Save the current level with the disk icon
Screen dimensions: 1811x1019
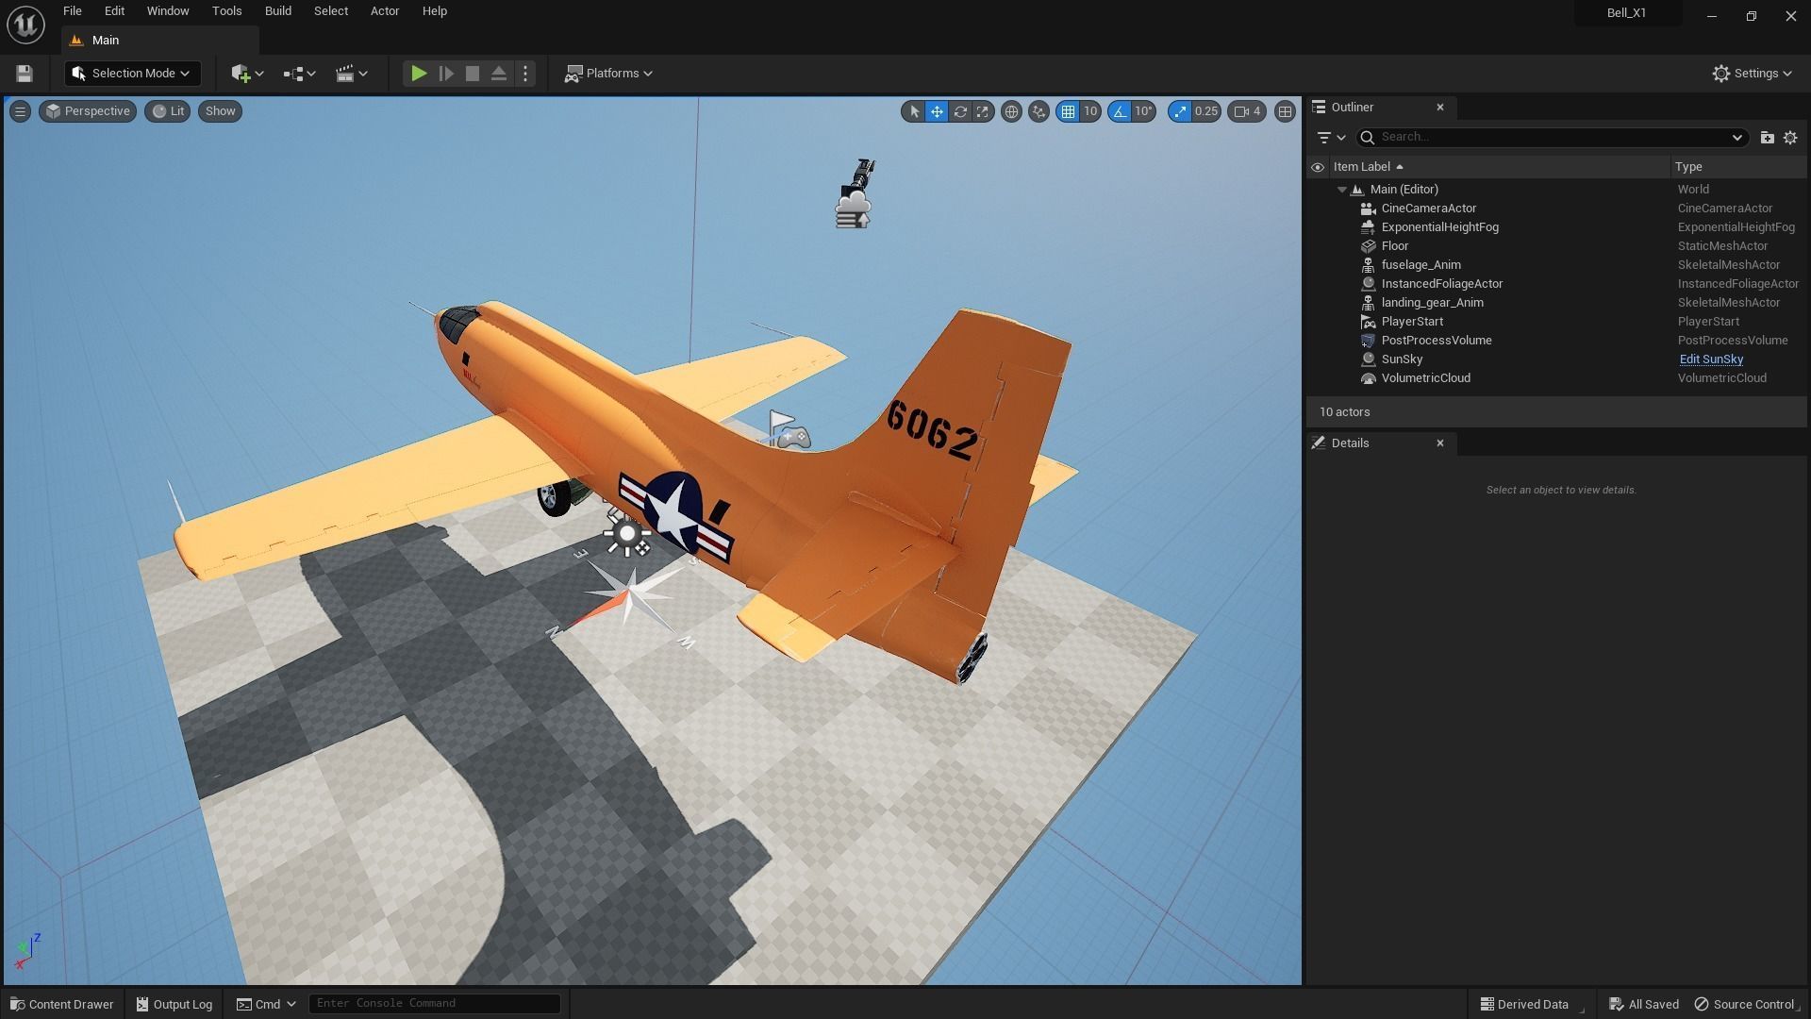(x=25, y=74)
